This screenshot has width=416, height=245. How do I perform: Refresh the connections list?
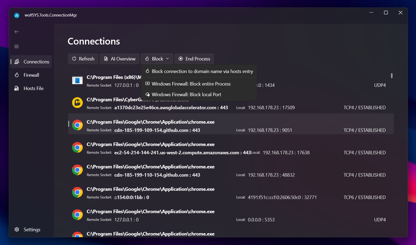coord(83,59)
